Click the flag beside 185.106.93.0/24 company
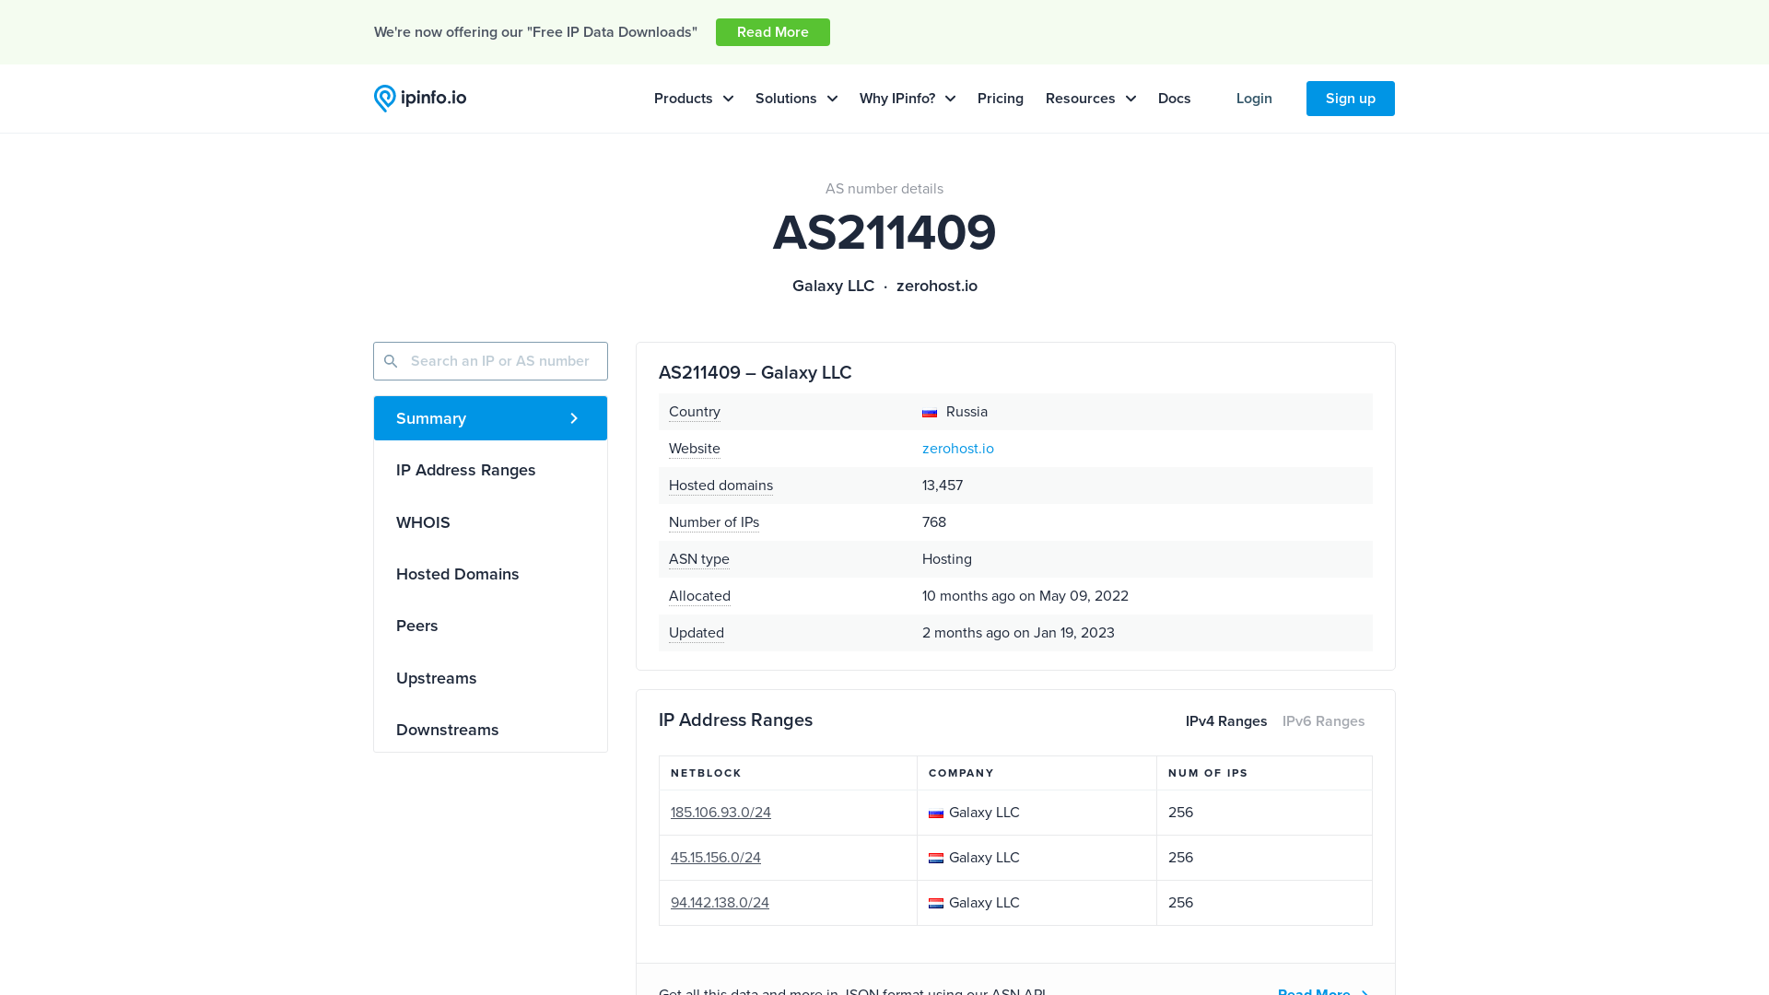Viewport: 1769px width, 995px height. tap(936, 814)
